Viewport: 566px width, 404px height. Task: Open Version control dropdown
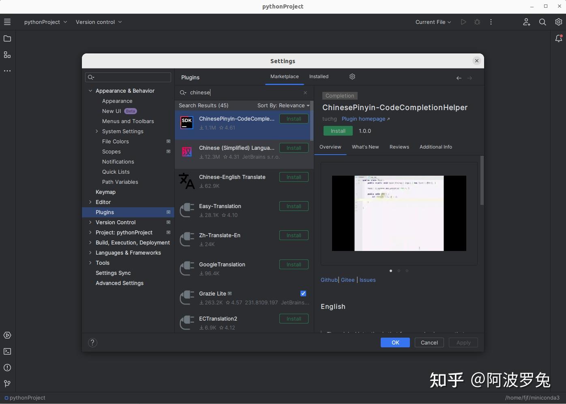[99, 22]
